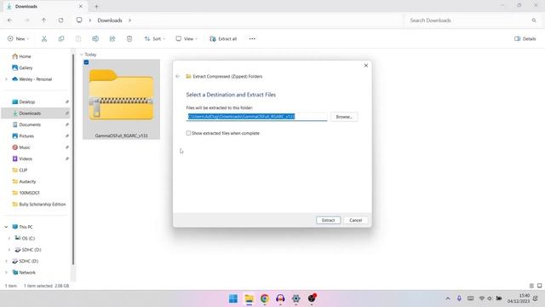
Task: Switch to large thumbnails view icon
Action: coord(539,286)
